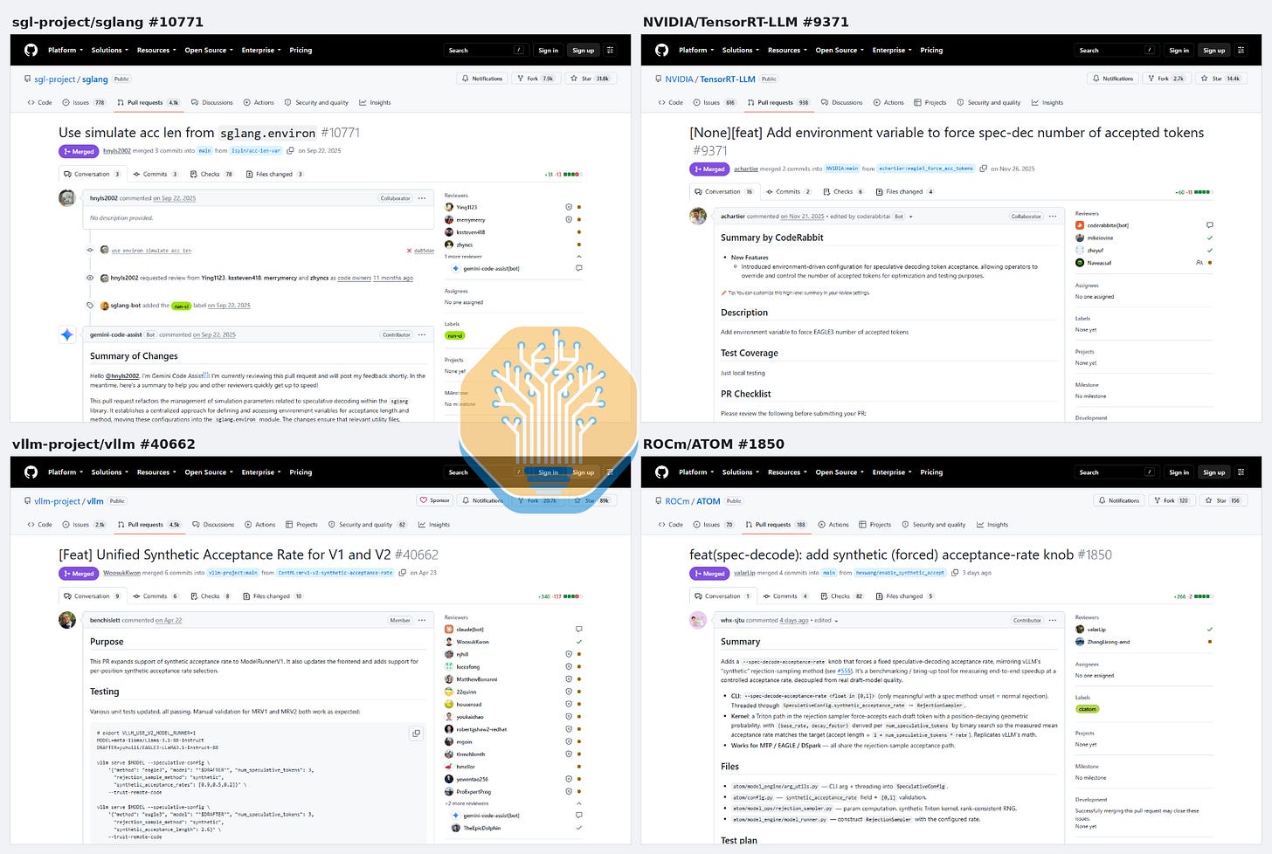The height and width of the screenshot is (854, 1272).
Task: Expand the Platform menu on the ATOM page
Action: 695,472
